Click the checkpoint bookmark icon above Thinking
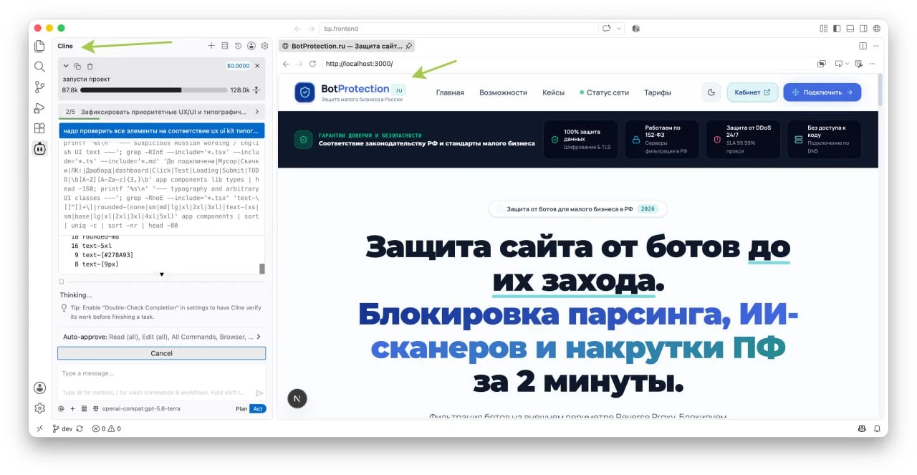The image size is (917, 475). click(62, 282)
